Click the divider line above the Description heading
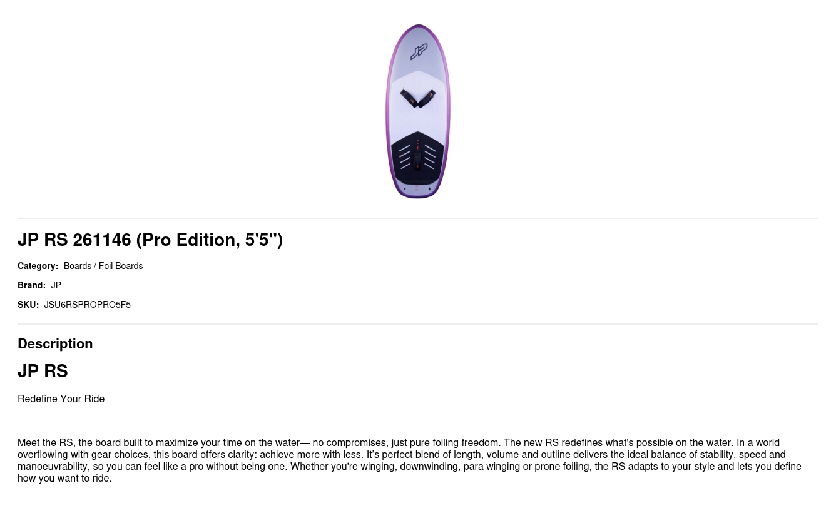The height and width of the screenshot is (513, 831). (418, 324)
